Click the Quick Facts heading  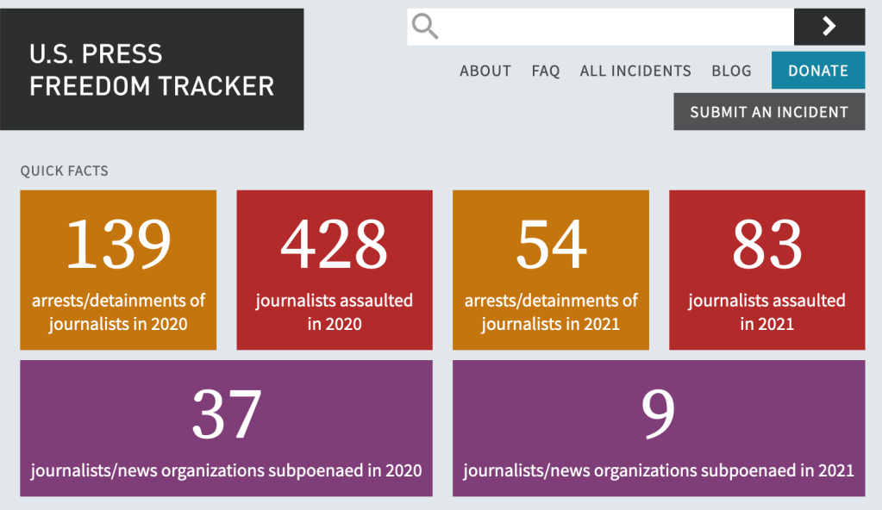[x=65, y=171]
